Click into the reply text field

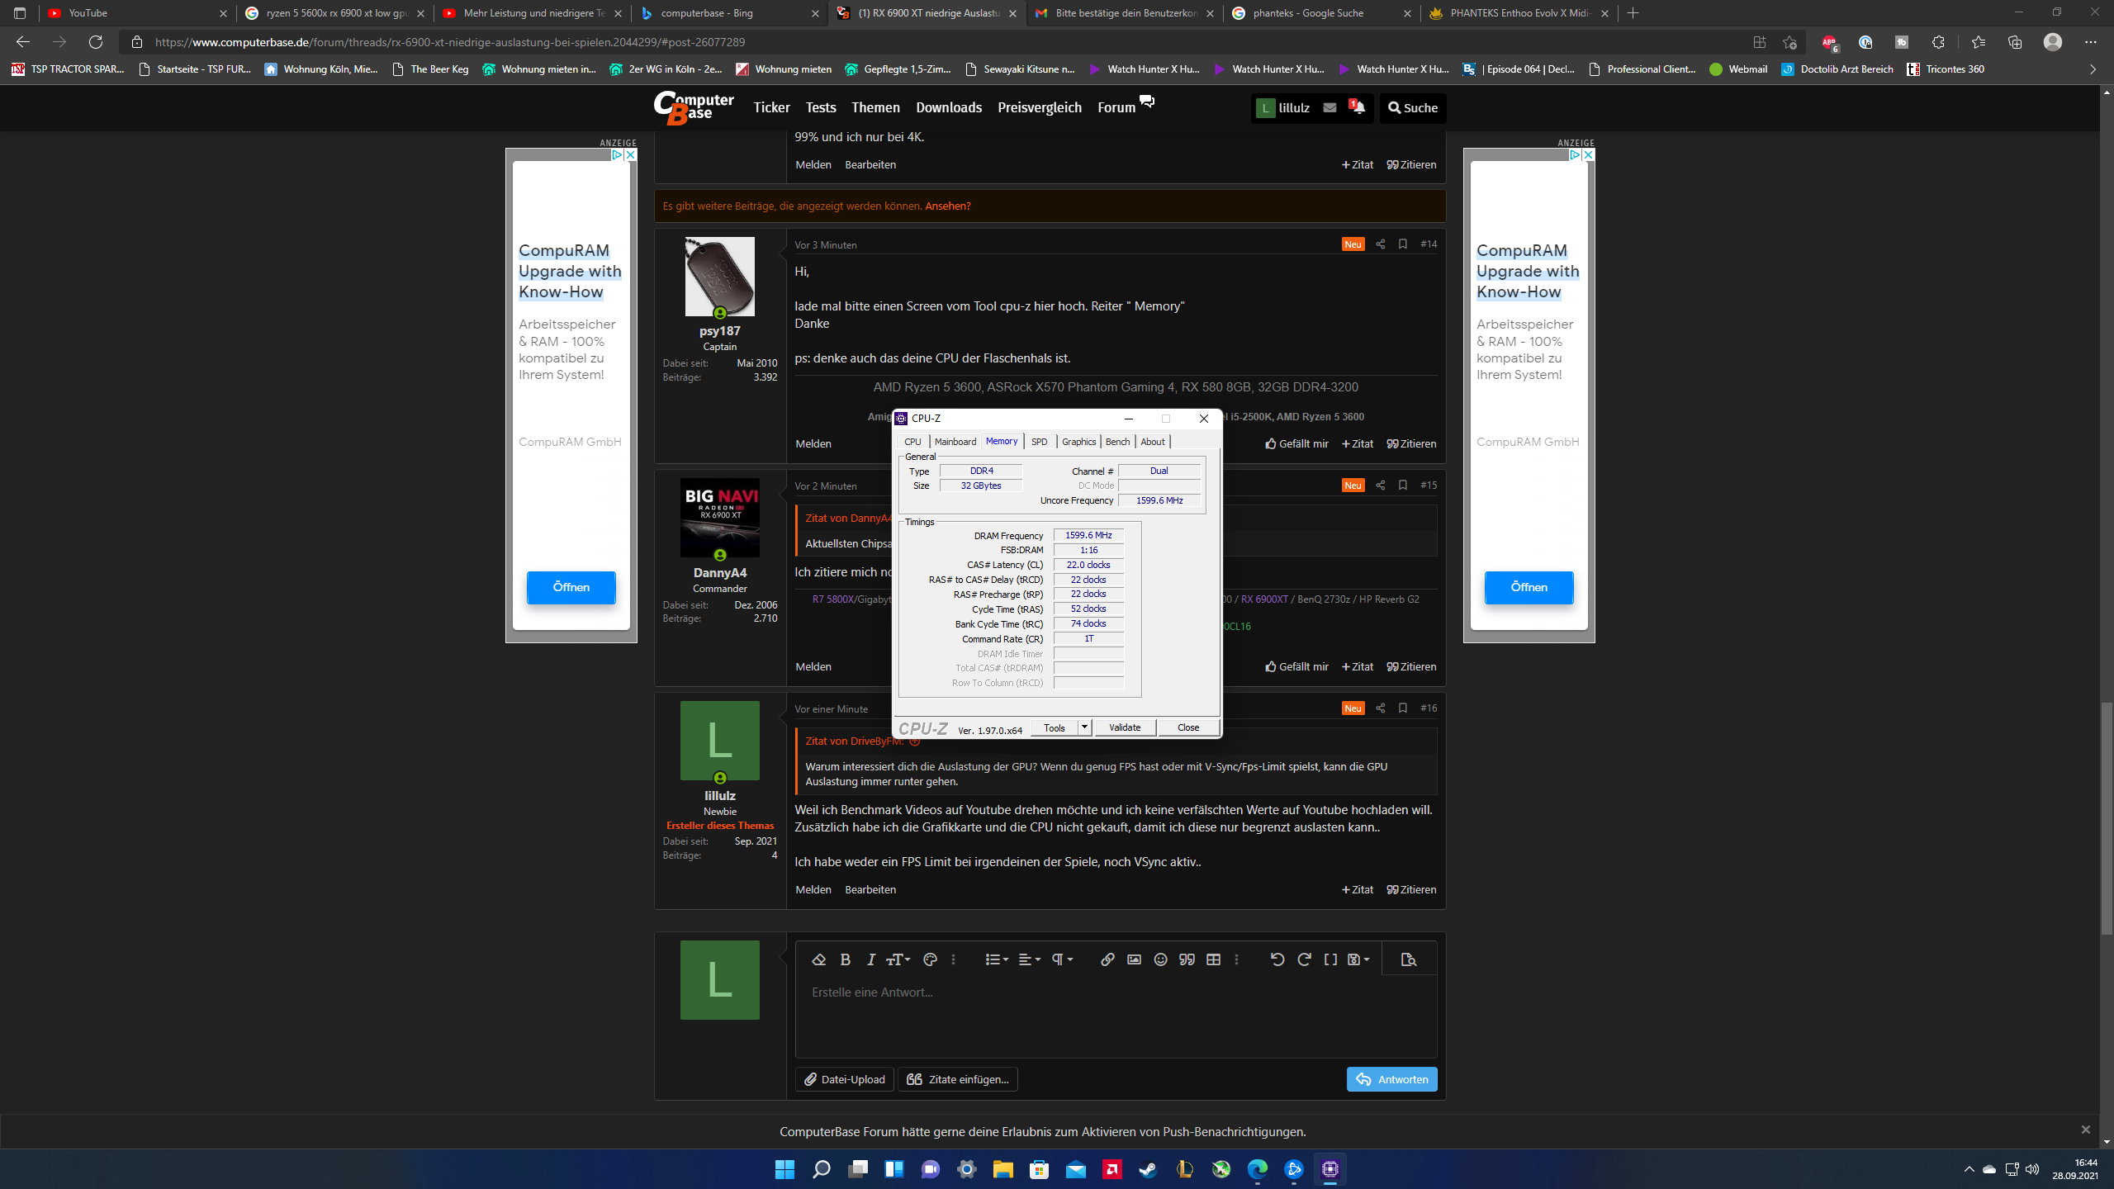pos(1115,1016)
